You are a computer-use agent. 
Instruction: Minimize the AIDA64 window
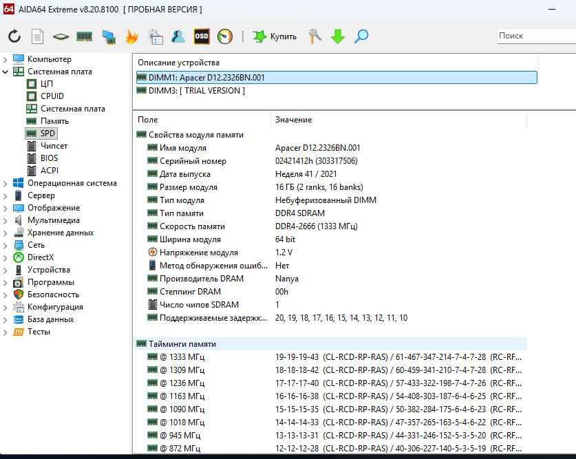click(x=552, y=9)
